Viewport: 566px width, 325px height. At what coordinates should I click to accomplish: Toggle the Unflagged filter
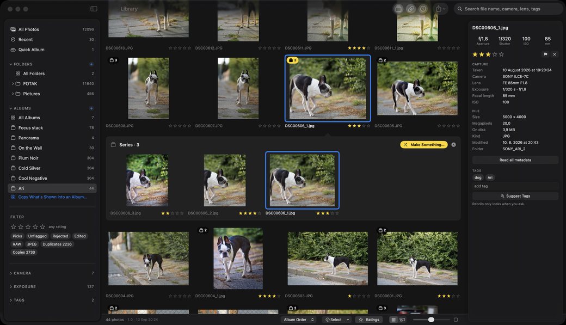(37, 236)
